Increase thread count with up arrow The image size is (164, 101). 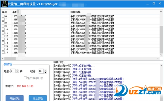click(x=45, y=70)
